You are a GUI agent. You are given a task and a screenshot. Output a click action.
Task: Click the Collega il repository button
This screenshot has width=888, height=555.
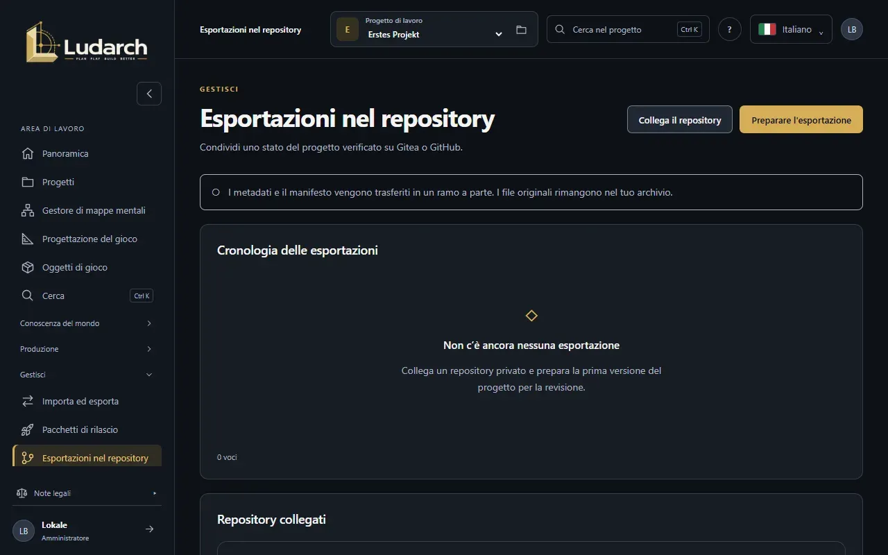tap(680, 119)
